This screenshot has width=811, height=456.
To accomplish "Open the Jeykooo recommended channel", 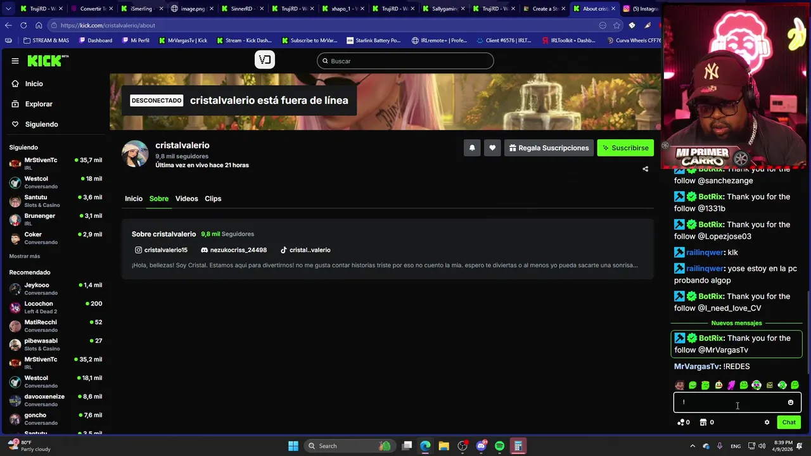I will click(x=56, y=289).
